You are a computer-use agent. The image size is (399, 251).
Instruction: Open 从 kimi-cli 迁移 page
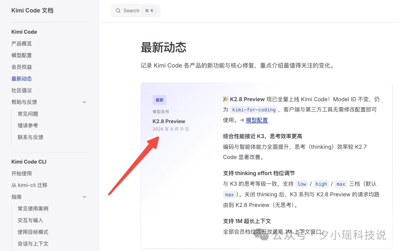click(29, 185)
